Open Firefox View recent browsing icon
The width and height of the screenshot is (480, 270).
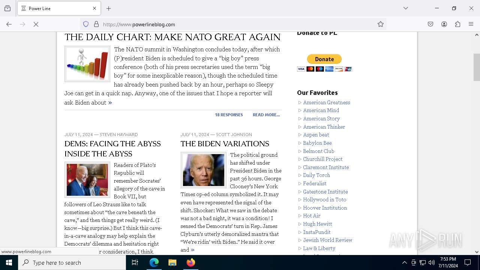pyautogui.click(x=7, y=8)
